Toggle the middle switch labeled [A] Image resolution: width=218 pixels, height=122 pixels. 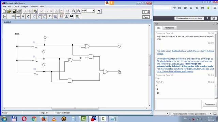[34, 60]
